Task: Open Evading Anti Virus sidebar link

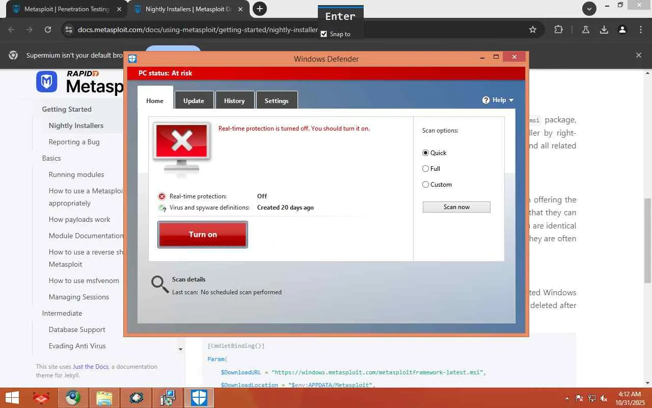Action: pos(77,346)
